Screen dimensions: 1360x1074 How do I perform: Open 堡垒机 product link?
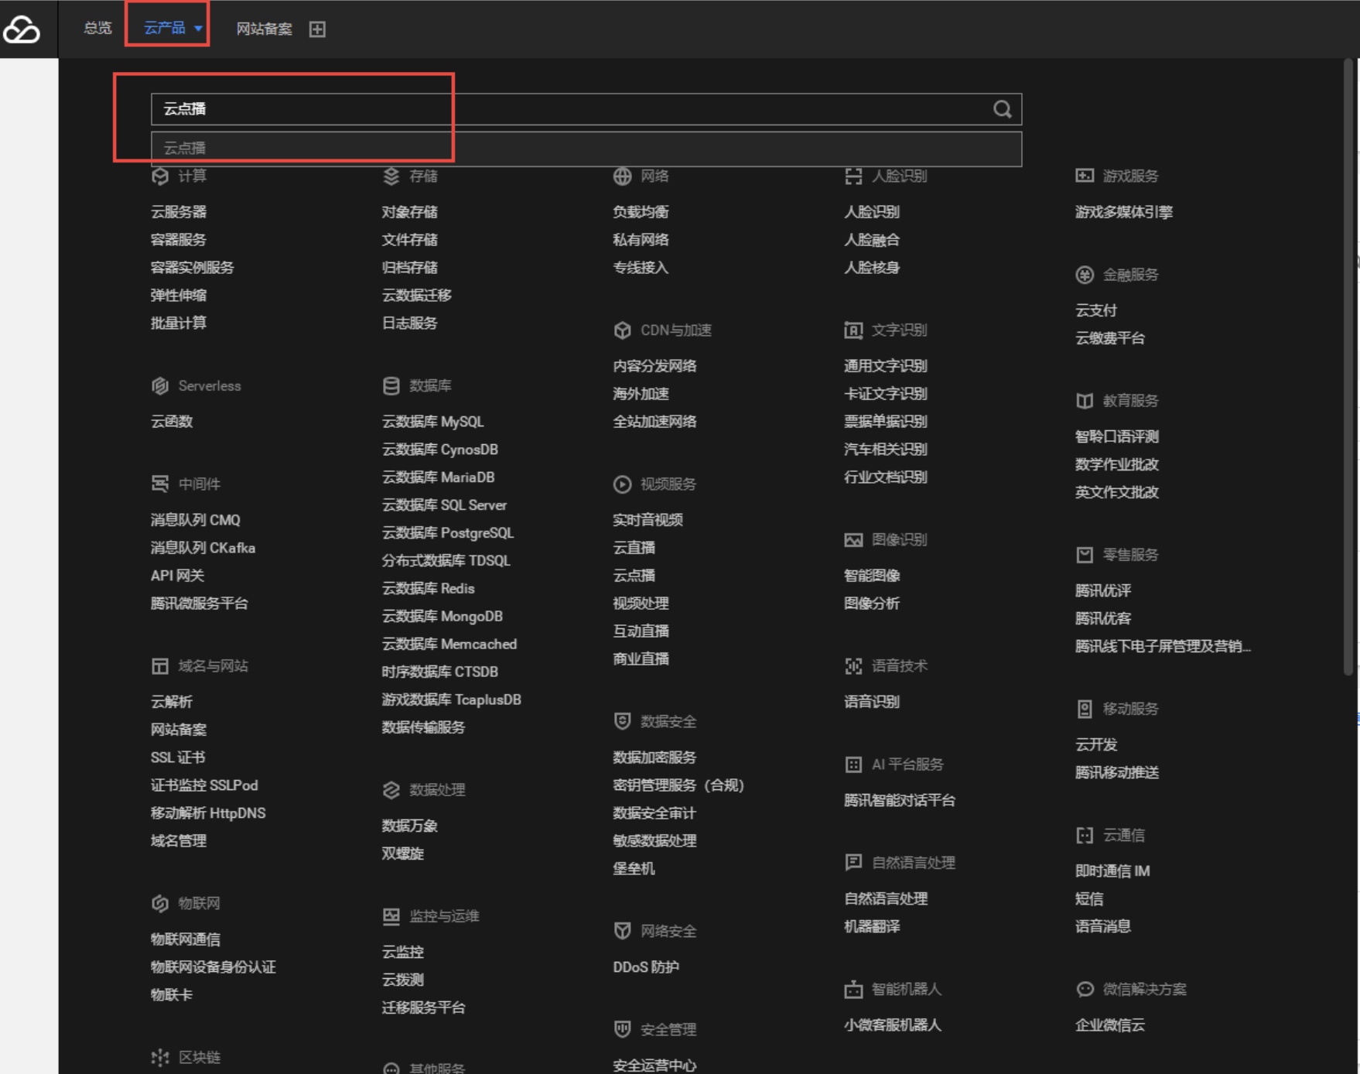tap(634, 869)
